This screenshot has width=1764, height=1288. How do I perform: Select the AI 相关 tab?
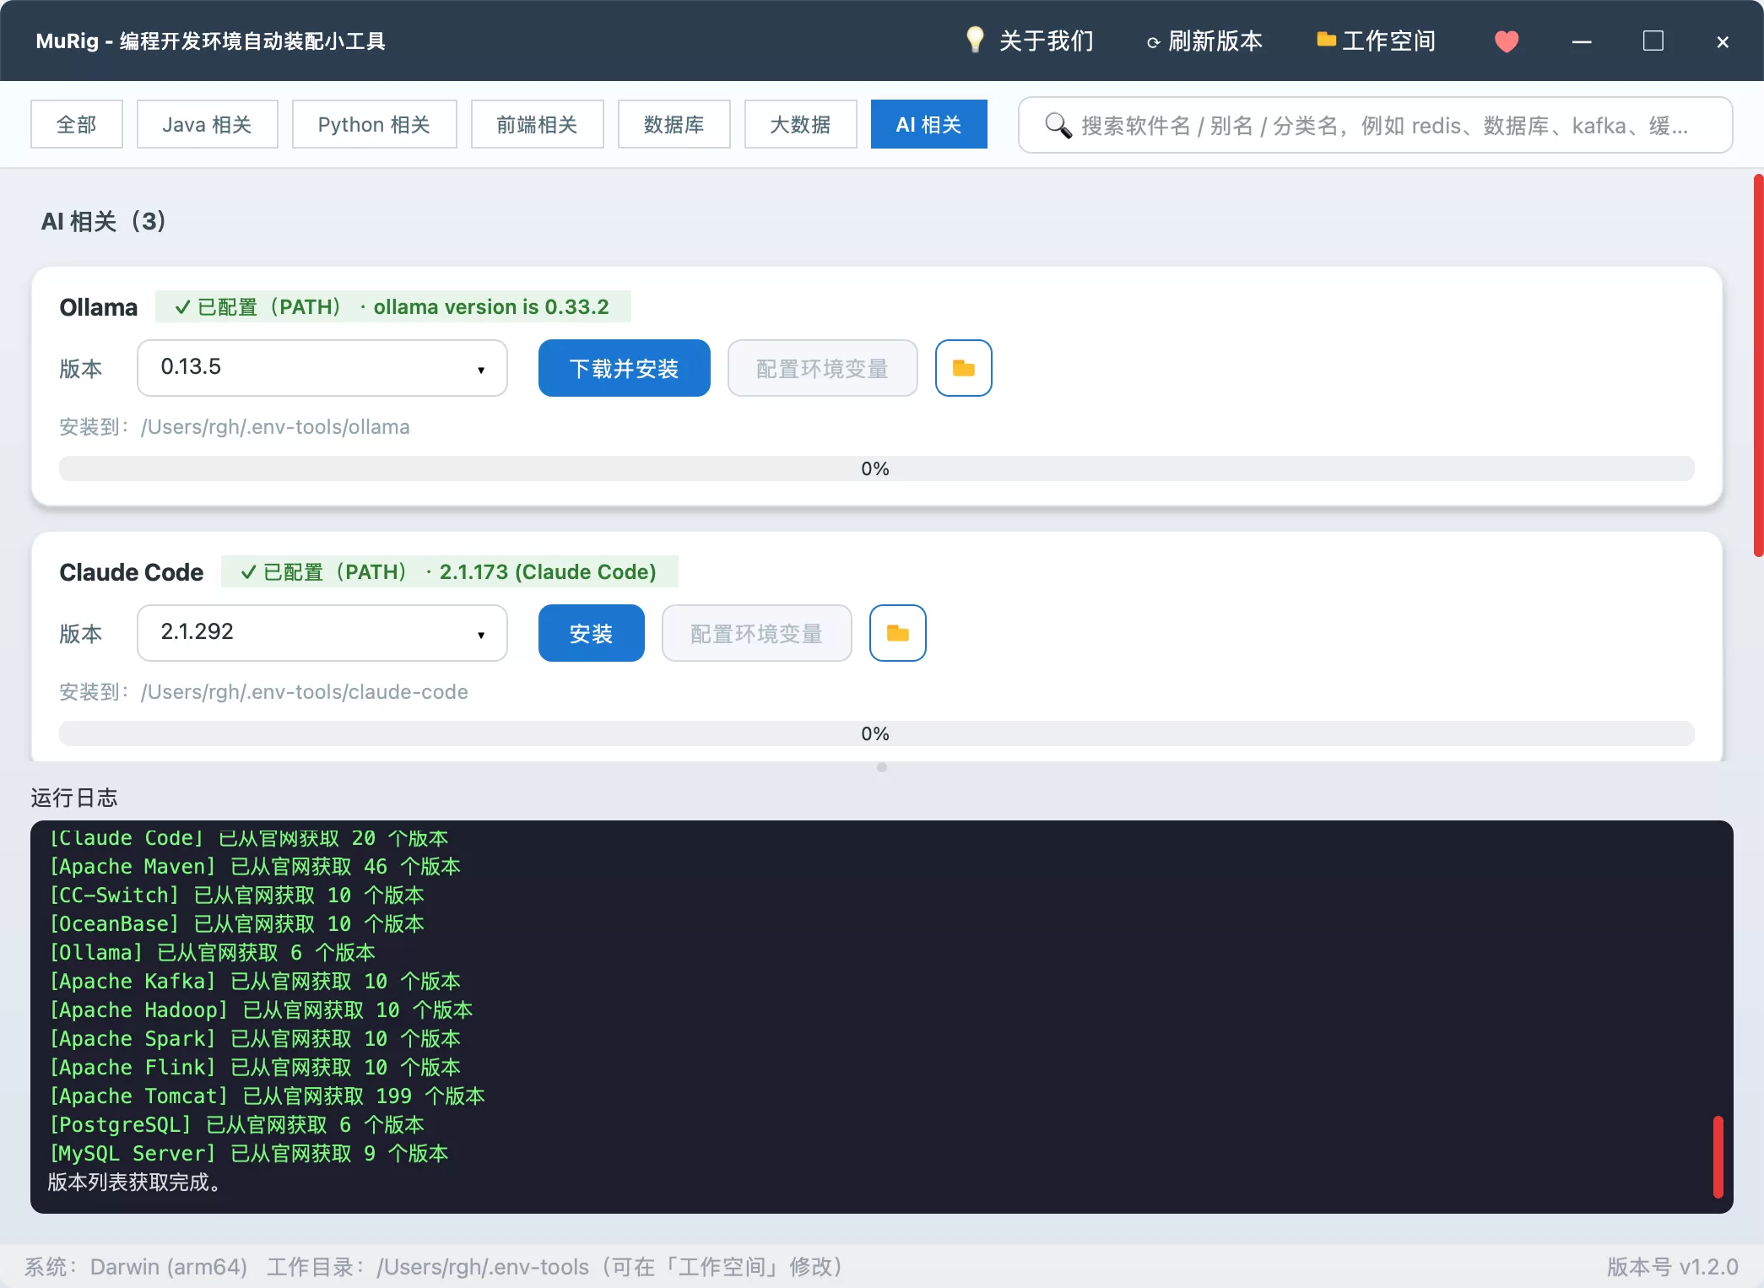click(x=928, y=124)
